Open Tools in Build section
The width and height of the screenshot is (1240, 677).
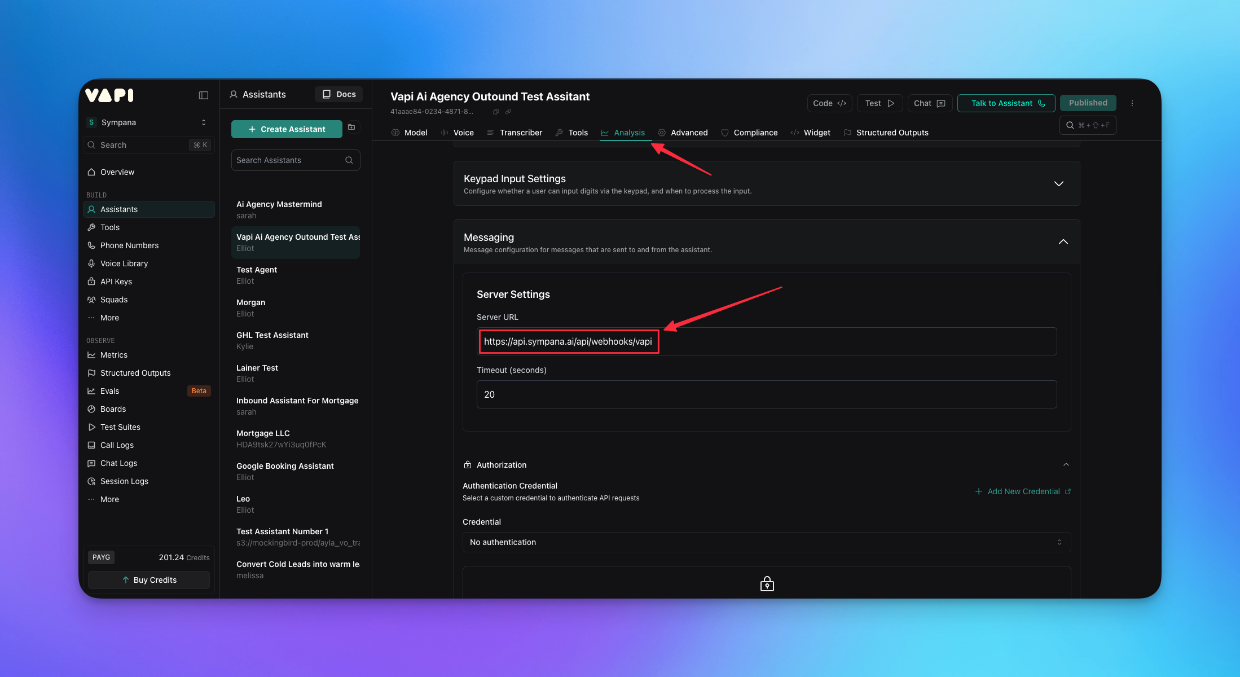tap(149, 227)
